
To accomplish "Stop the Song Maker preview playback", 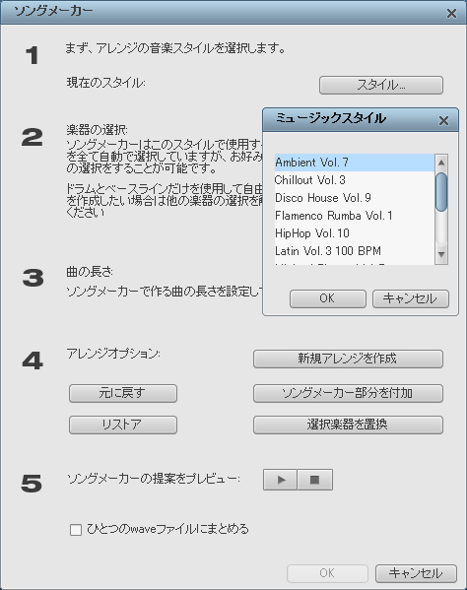I will [x=315, y=480].
